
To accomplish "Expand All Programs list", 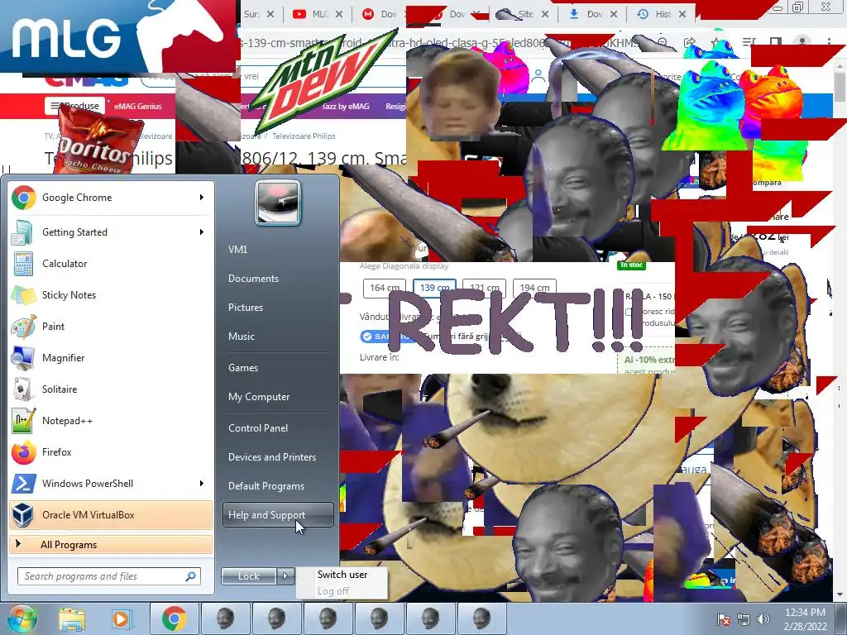I will tap(111, 544).
